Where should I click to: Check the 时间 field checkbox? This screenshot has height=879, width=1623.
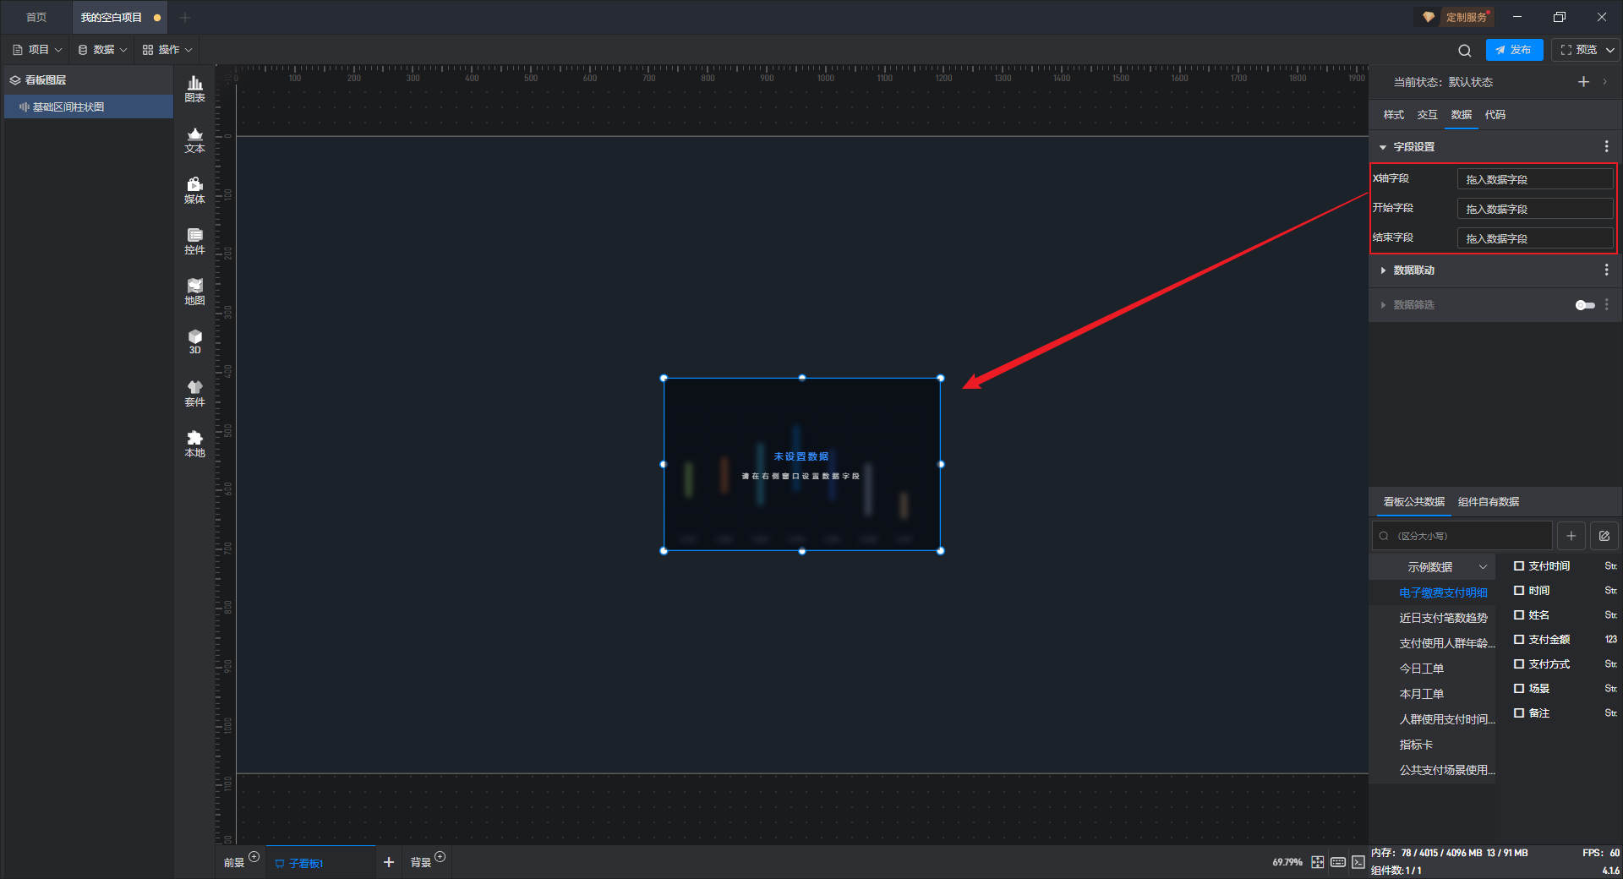pyautogui.click(x=1519, y=591)
